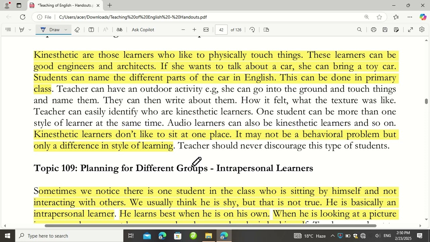Open the Favorites list
Viewport: 430px width, 242px height.
click(396, 17)
